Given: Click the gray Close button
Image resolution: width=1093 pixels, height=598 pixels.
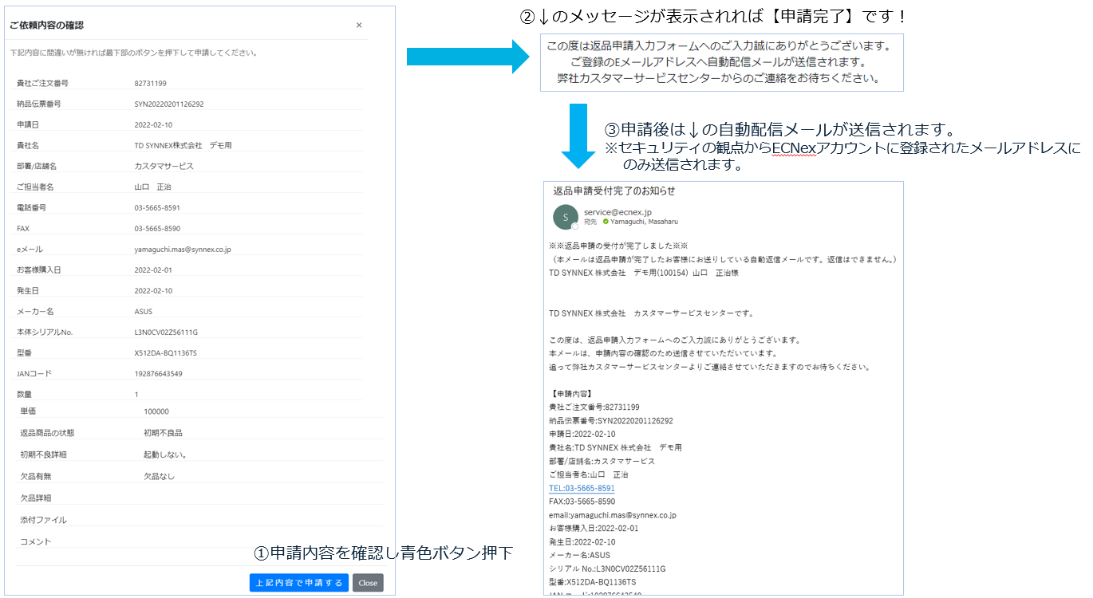Looking at the screenshot, I should [368, 583].
